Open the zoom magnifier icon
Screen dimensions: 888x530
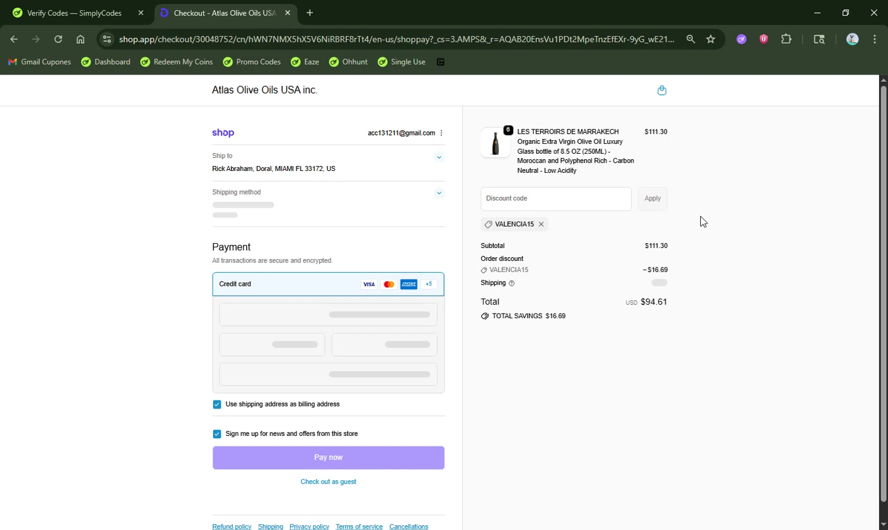click(x=691, y=39)
